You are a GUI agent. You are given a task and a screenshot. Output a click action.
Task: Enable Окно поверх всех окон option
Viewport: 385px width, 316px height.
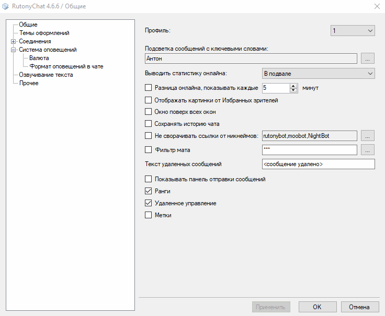tap(148, 112)
